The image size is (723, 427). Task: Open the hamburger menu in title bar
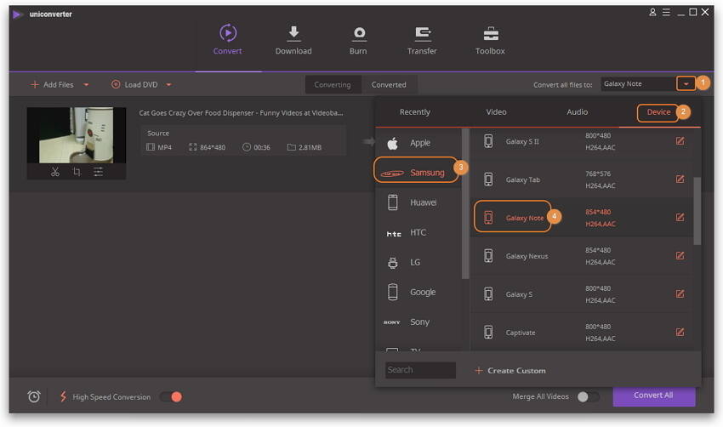click(x=666, y=13)
